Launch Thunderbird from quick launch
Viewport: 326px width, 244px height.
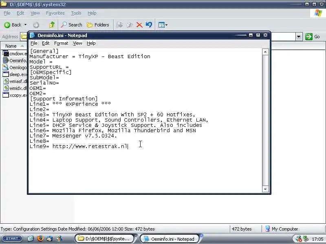(50, 239)
